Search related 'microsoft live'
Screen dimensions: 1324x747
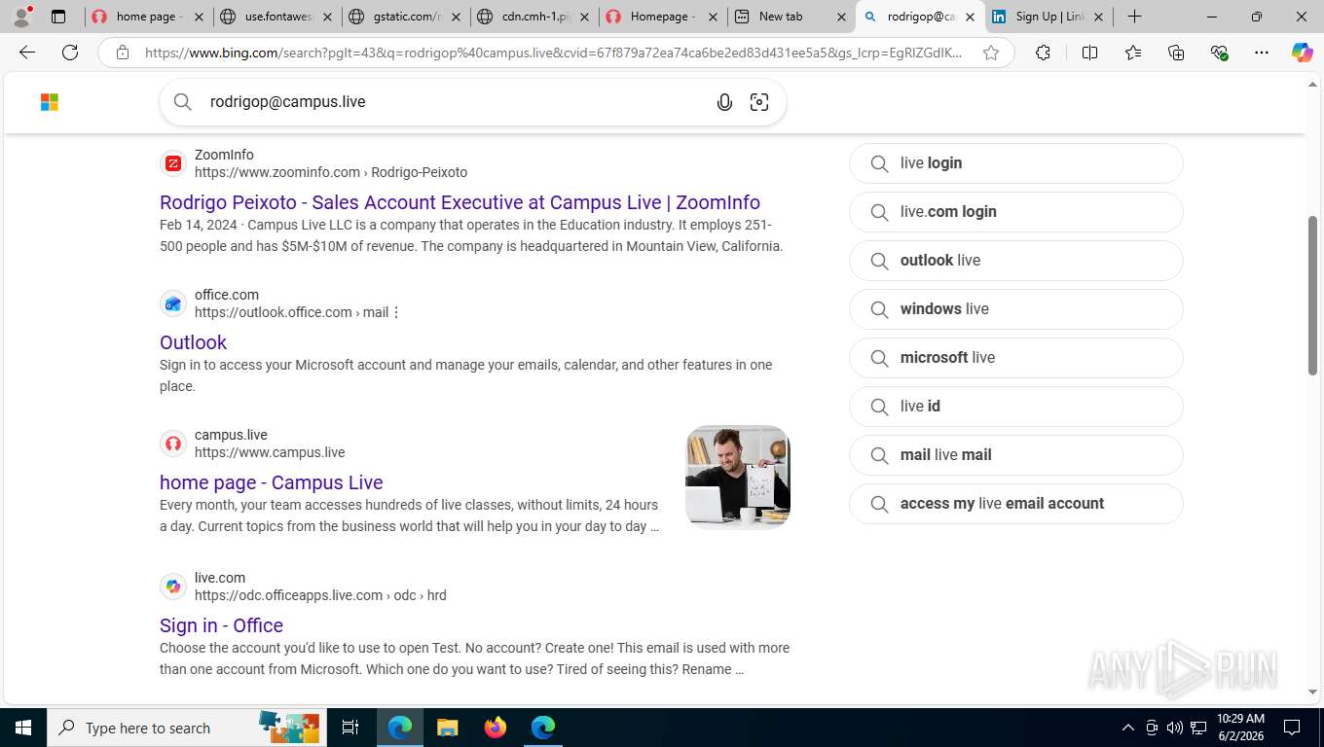tap(1016, 358)
